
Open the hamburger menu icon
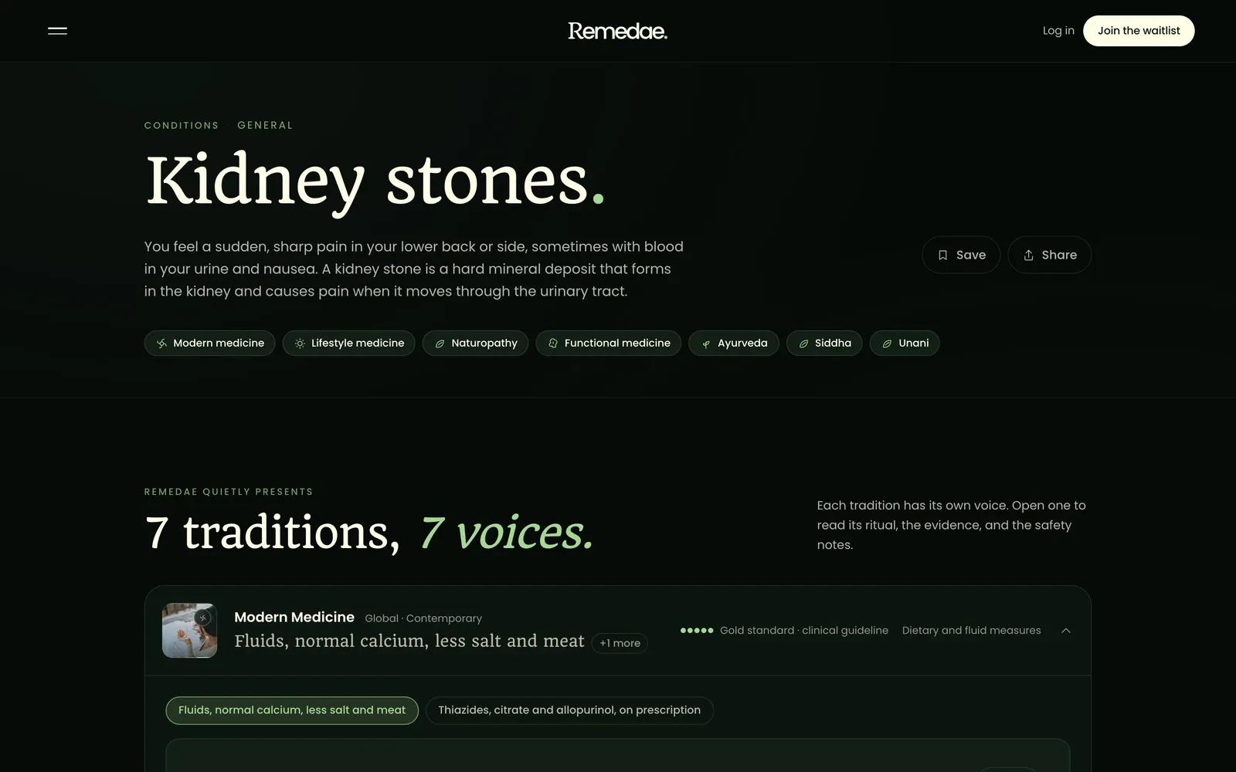coord(57,31)
